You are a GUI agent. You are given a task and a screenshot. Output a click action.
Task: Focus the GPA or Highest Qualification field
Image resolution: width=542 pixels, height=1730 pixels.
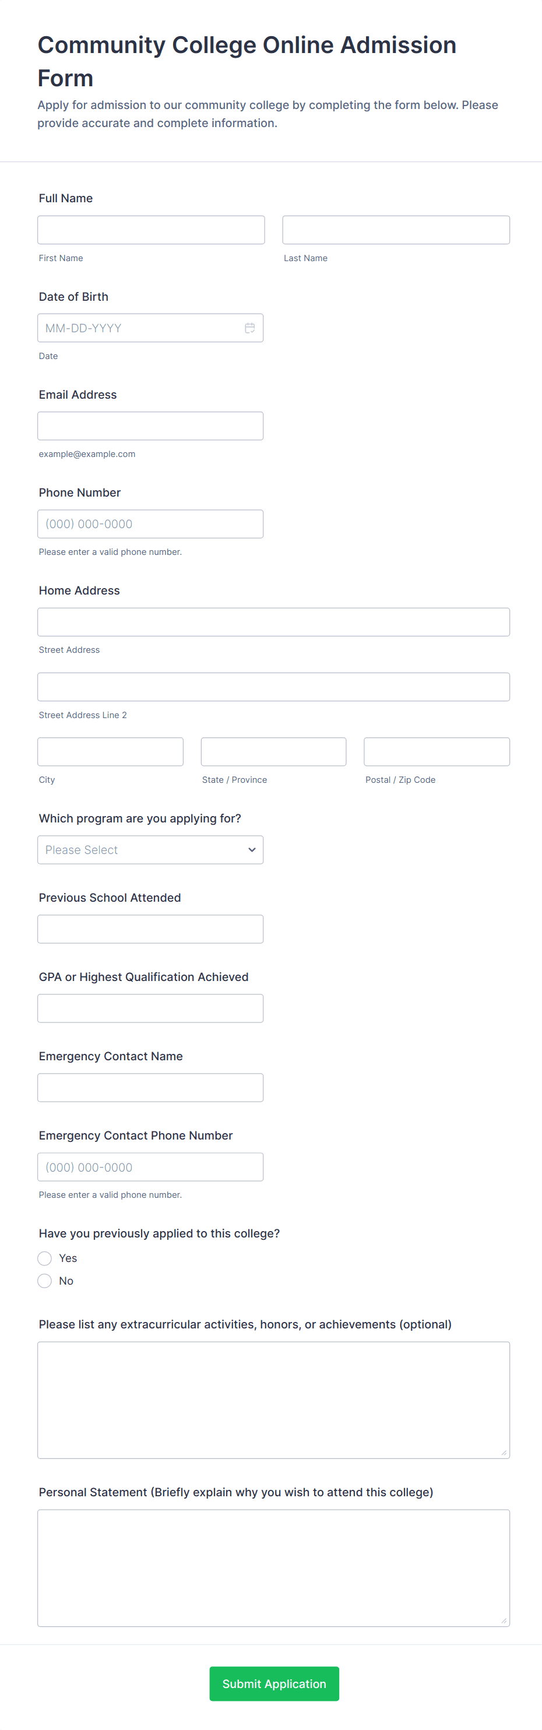(150, 1008)
